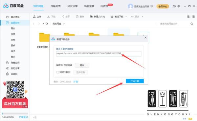Click the membership heart icon beside username
This screenshot has height=121, width=197.
point(152,6)
